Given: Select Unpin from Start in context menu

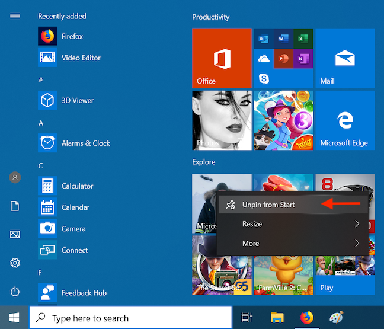Looking at the screenshot, I should click(x=293, y=205).
